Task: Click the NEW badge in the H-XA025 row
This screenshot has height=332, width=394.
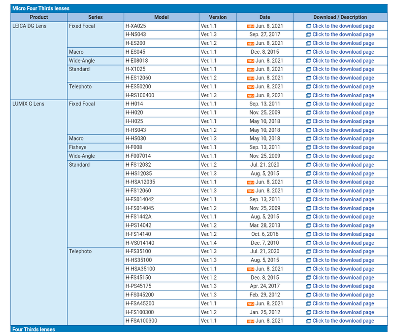Action: tap(251, 26)
